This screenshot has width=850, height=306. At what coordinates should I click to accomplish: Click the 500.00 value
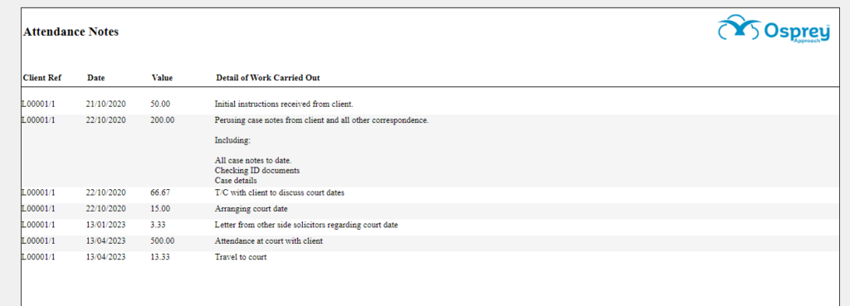point(163,241)
